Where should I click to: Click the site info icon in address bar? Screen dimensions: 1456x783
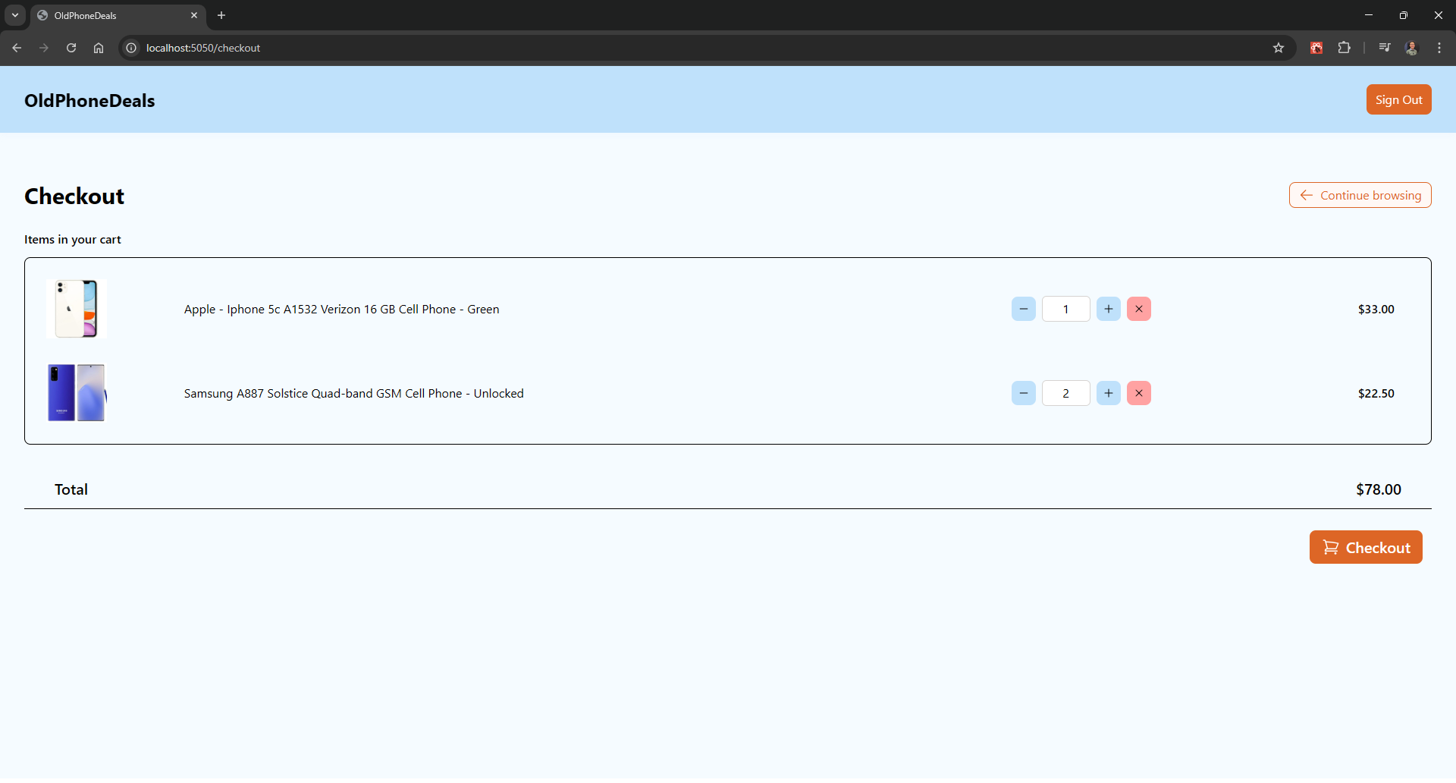(x=130, y=47)
